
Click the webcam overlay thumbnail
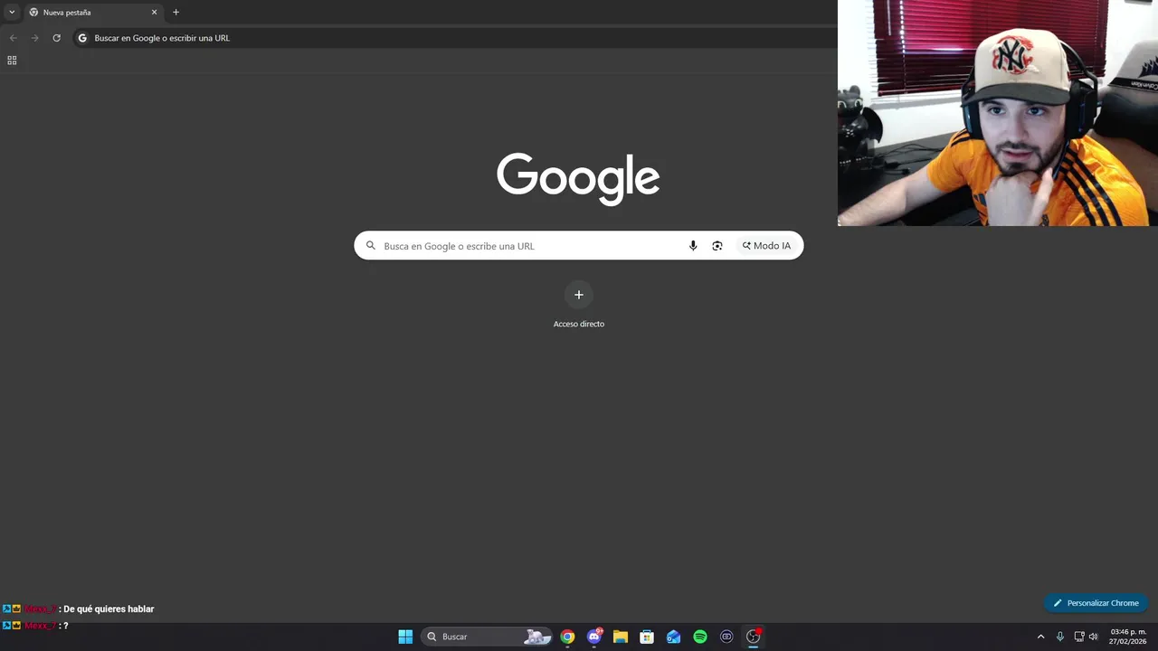click(997, 113)
